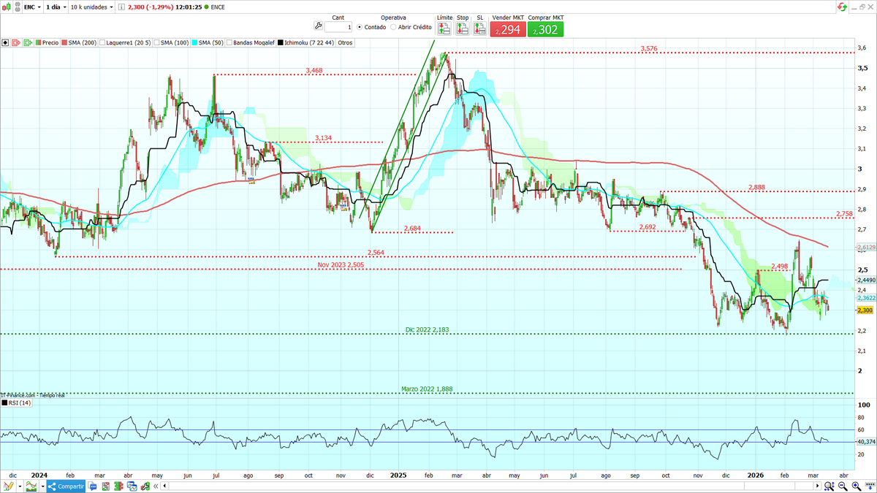The image size is (877, 493).
Task: Click the black square indicator panel icon
Action: 5,42
